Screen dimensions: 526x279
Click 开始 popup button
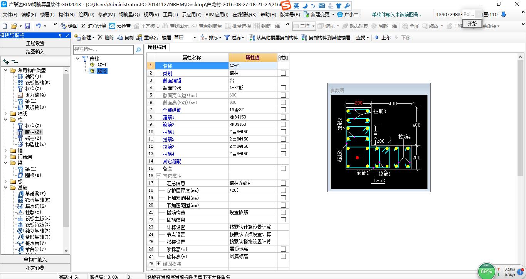pyautogui.click(x=472, y=24)
